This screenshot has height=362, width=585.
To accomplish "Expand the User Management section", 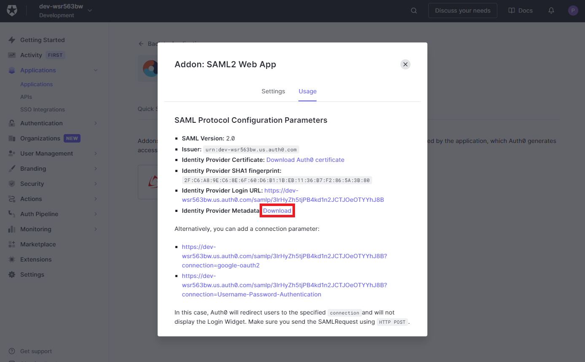I will pos(46,153).
